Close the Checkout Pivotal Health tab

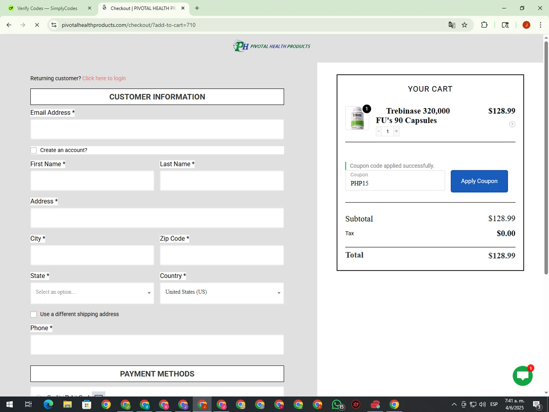(x=183, y=8)
